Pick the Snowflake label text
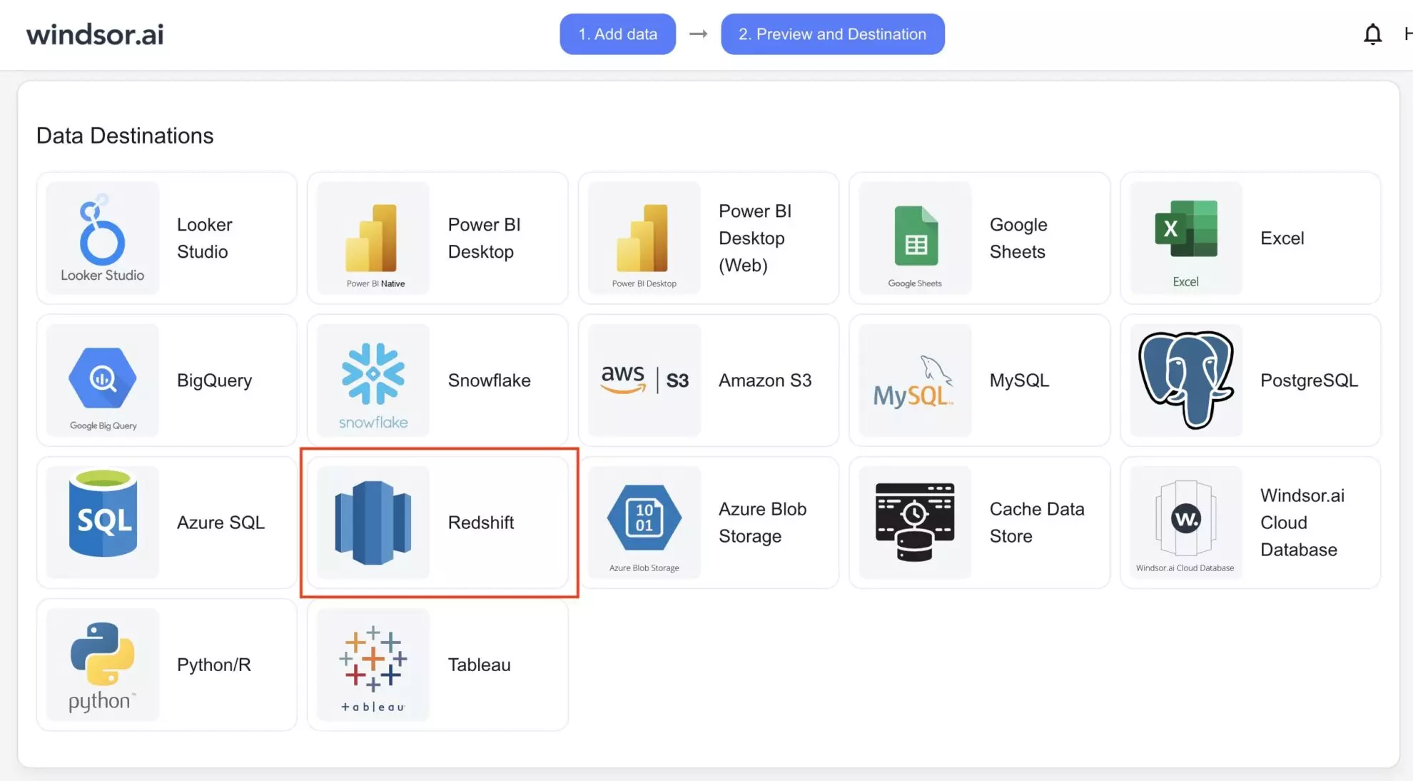1413x781 pixels. pyautogui.click(x=489, y=380)
